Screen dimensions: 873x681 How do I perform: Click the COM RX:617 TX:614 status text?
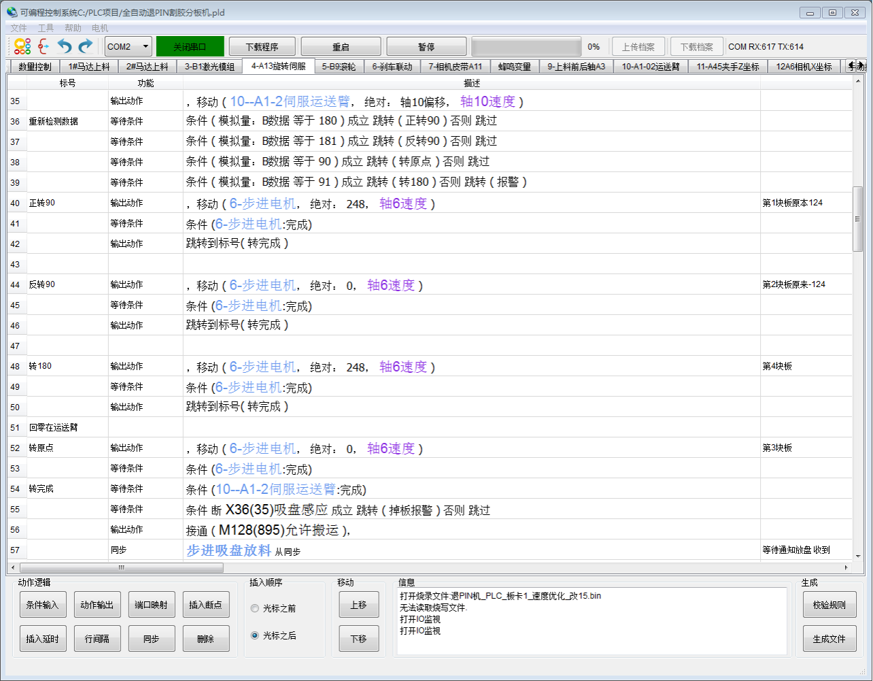pos(766,47)
